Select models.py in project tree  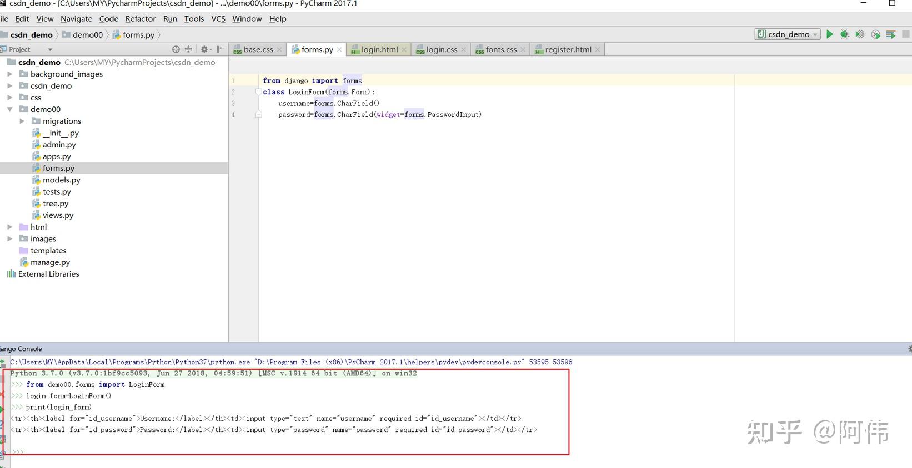coord(56,180)
